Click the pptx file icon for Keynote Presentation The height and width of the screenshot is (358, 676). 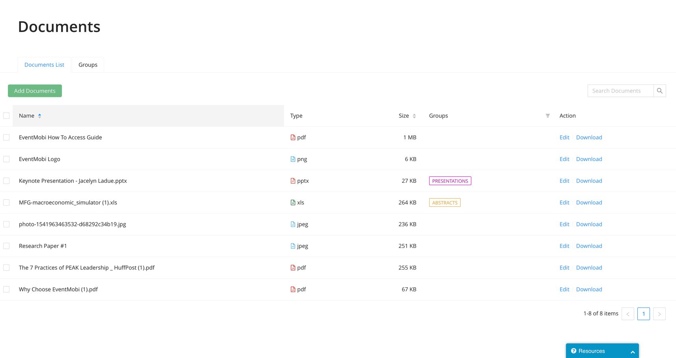[293, 181]
